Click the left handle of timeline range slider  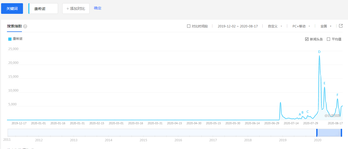(317, 133)
